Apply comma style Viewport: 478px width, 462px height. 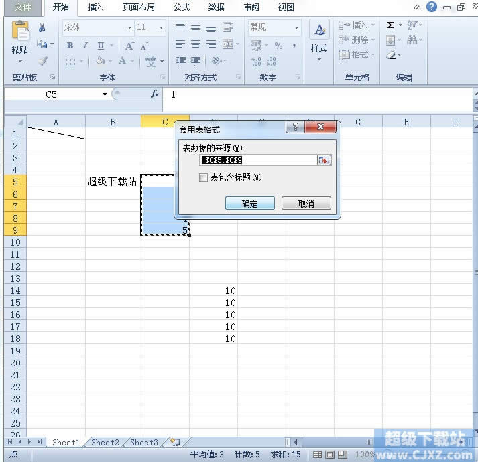[294, 46]
